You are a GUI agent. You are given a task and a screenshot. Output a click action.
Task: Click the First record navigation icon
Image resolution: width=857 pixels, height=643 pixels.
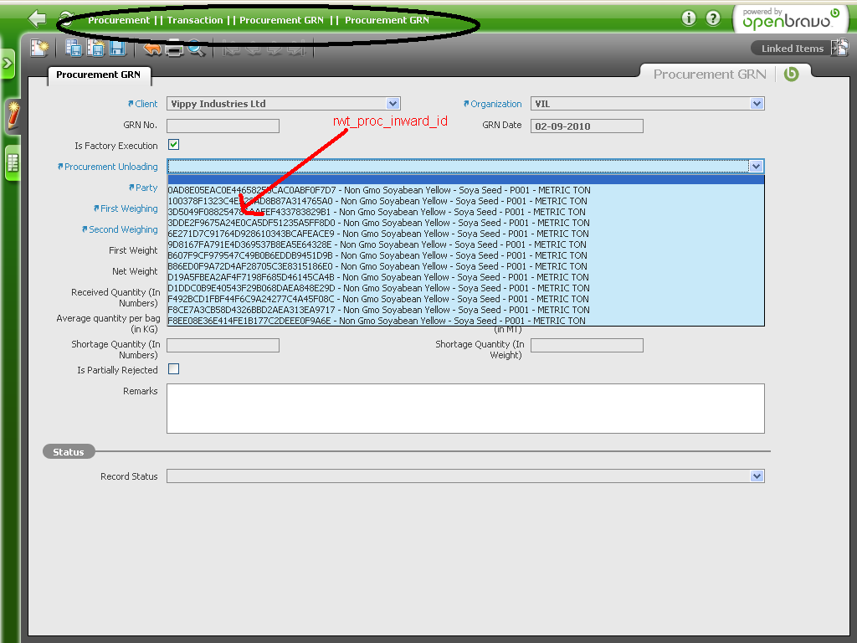click(x=232, y=49)
